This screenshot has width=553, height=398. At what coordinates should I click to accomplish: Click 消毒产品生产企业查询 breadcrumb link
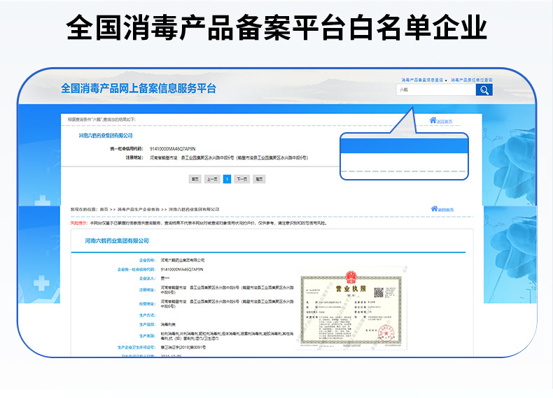coord(139,209)
